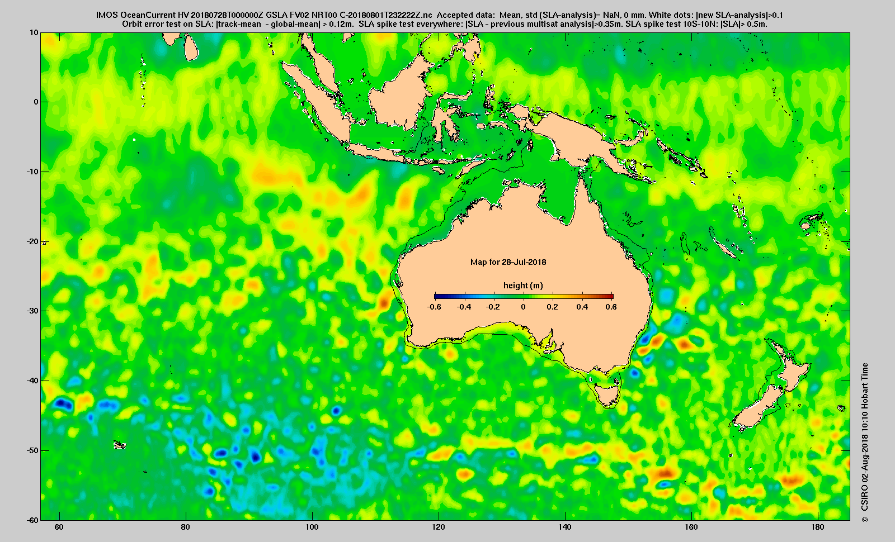
Task: Click latitude axis label 0
Action: pyautogui.click(x=36, y=102)
